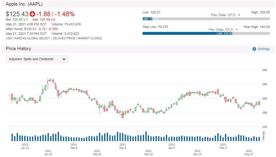Screen dimensions: 276x157
Task: Click the last red candlestick on the chart
Action: (x=259, y=103)
